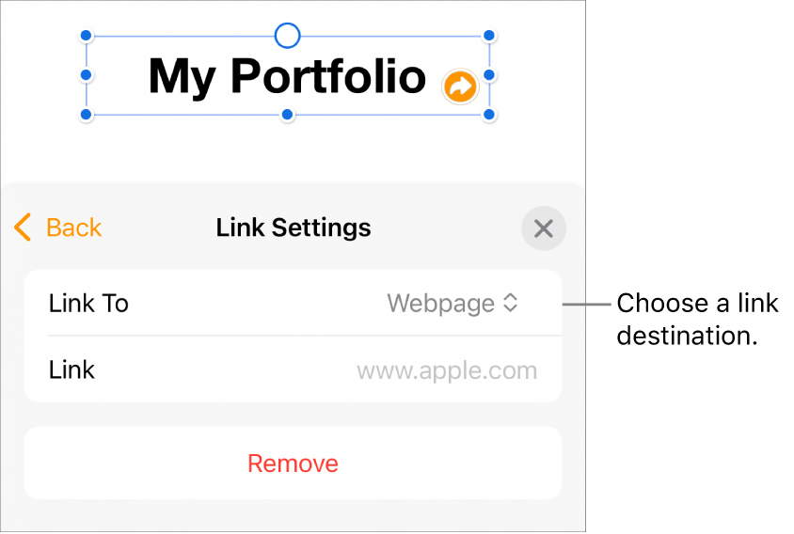Click the orange Back chevron arrow
Viewport: 794px width, 534px height.
(x=24, y=228)
